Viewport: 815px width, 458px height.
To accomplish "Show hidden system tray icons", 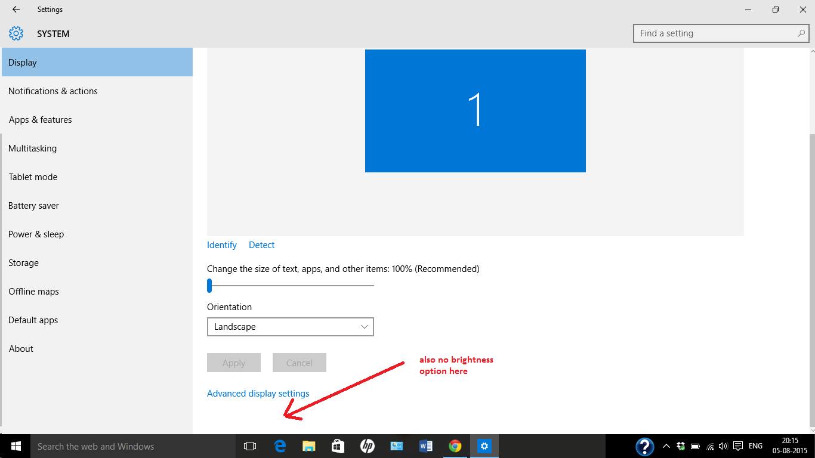I will click(x=666, y=446).
